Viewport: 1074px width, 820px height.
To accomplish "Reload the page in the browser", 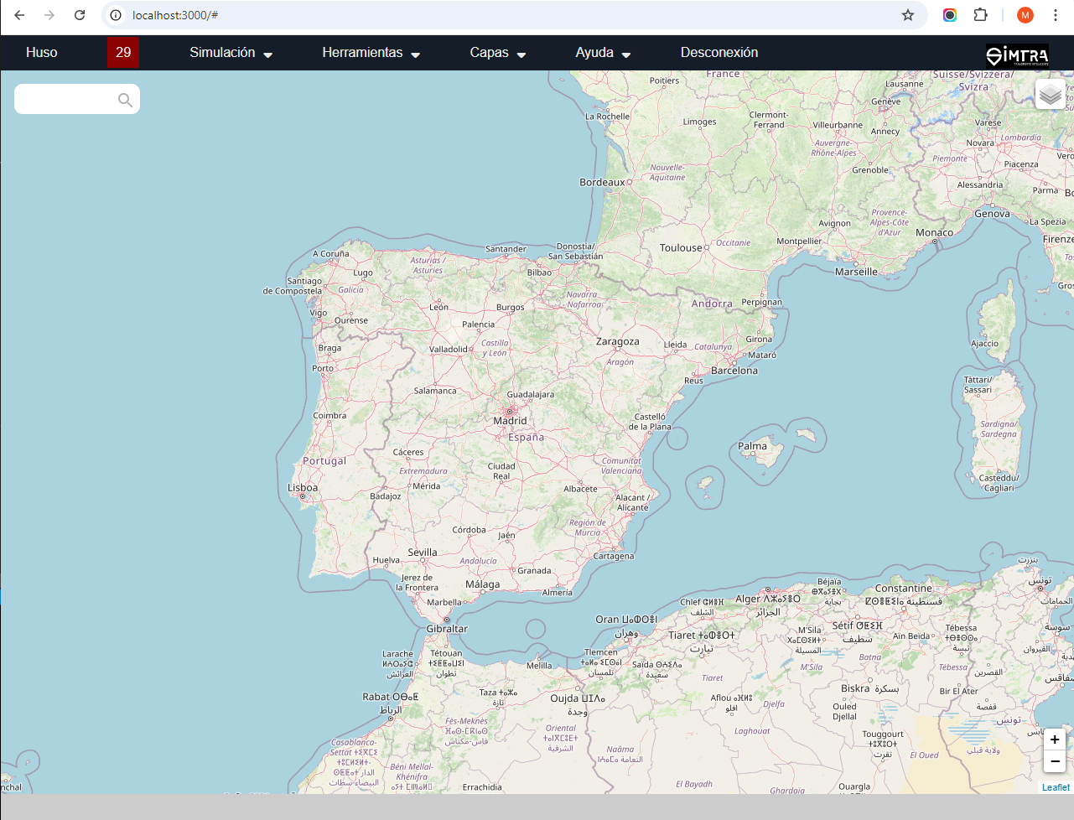I will [80, 15].
